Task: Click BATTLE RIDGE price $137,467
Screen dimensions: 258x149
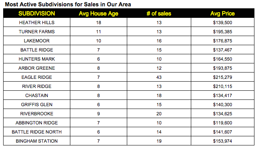Action: click(x=222, y=50)
